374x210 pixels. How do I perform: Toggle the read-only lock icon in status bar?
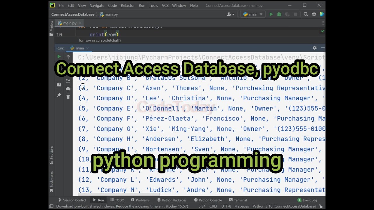pos(321,206)
